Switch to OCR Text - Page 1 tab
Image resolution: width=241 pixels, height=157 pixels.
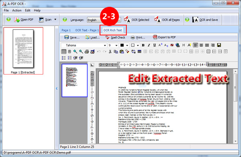point(87,30)
